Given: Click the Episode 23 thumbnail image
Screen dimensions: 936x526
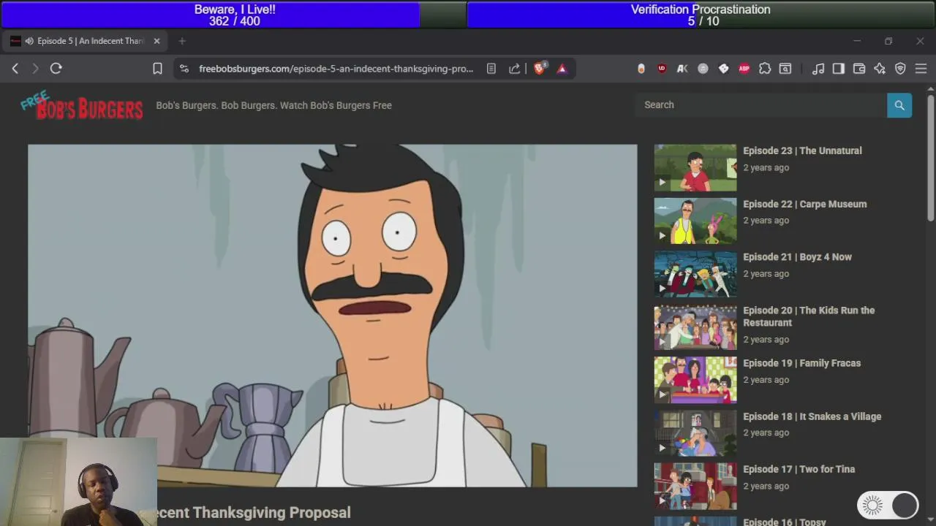Looking at the screenshot, I should tap(695, 168).
